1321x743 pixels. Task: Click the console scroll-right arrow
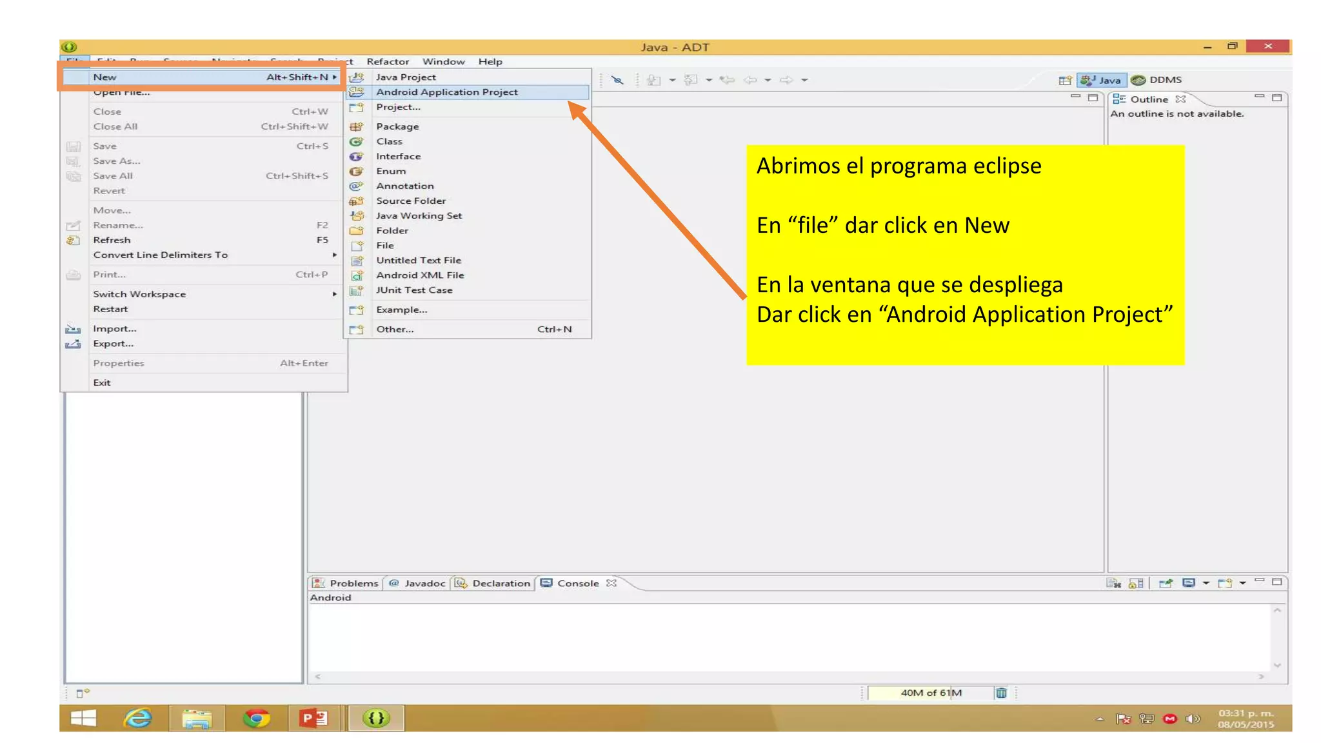(1261, 677)
